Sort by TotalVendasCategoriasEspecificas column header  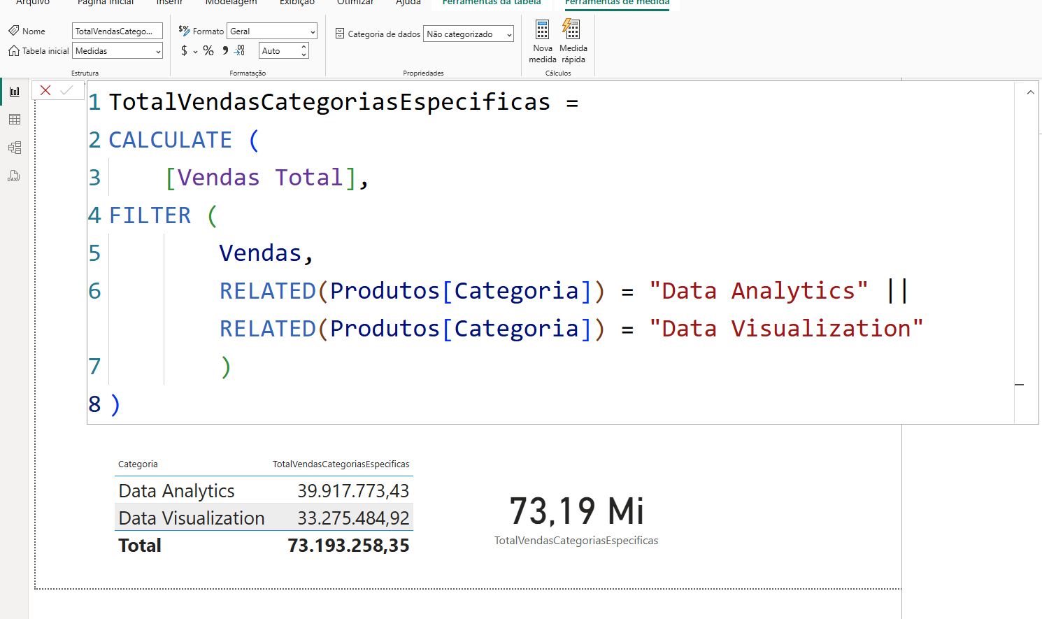(x=341, y=464)
